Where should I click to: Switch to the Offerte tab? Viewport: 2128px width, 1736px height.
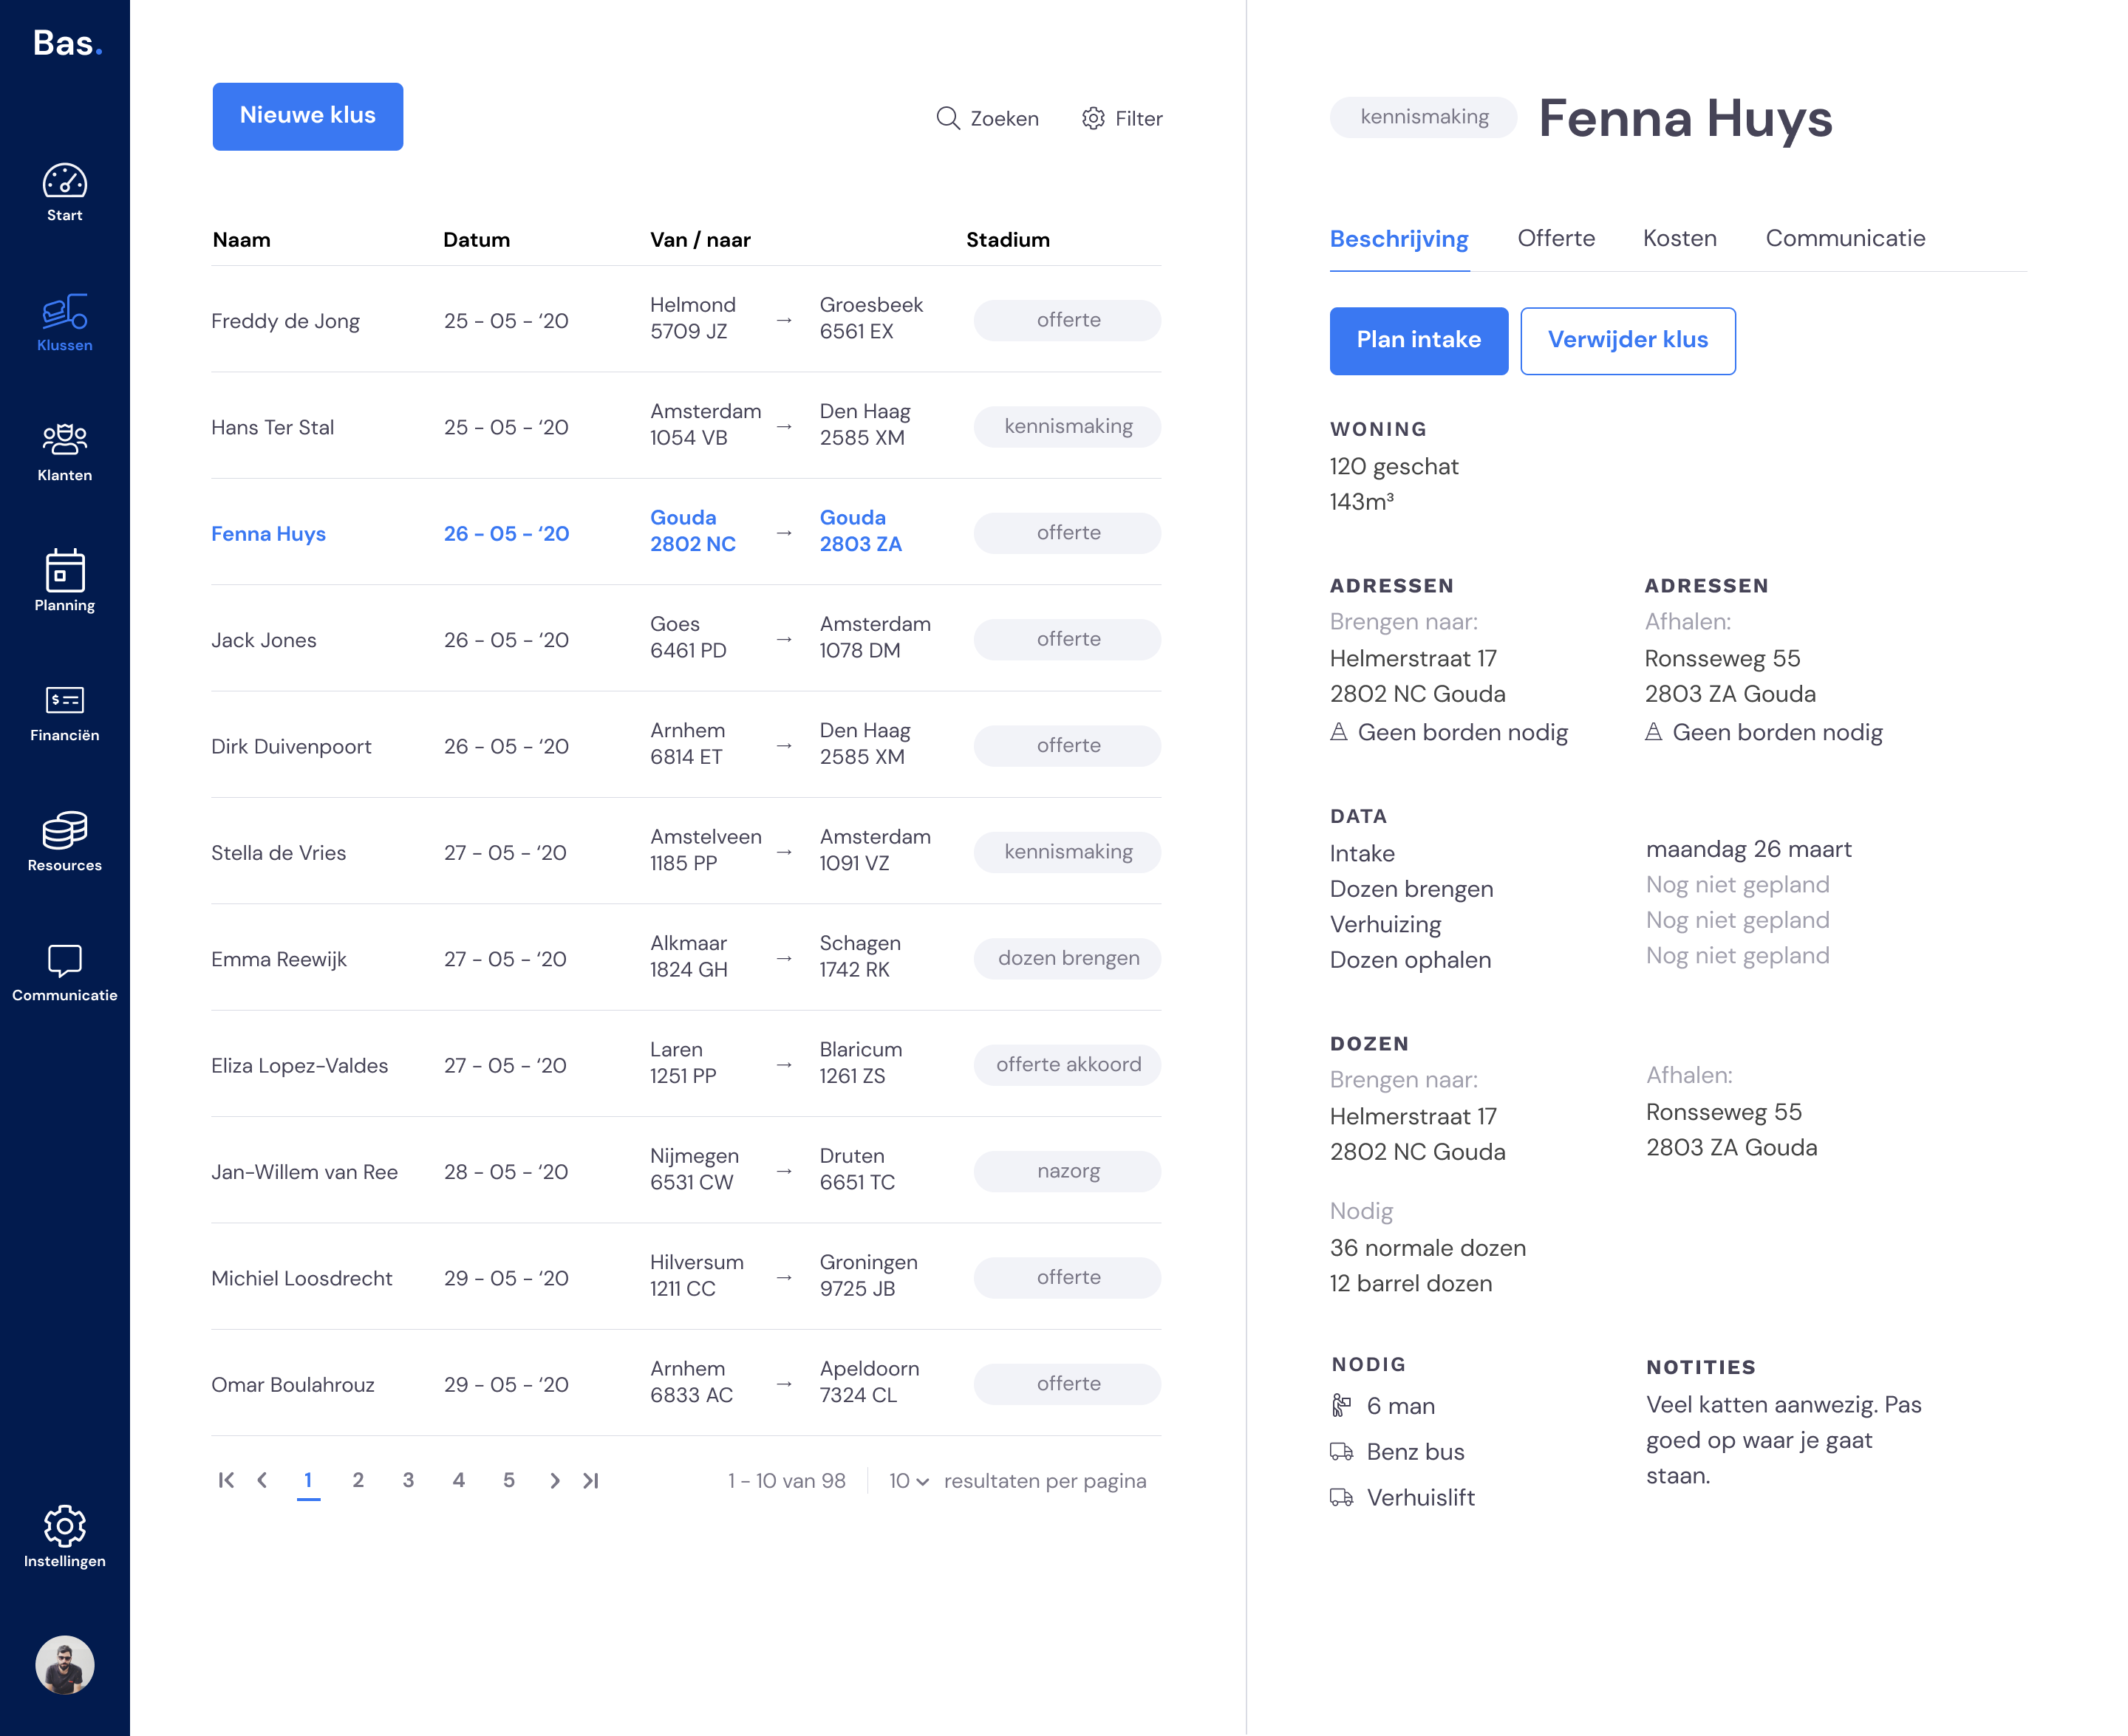[x=1555, y=238]
